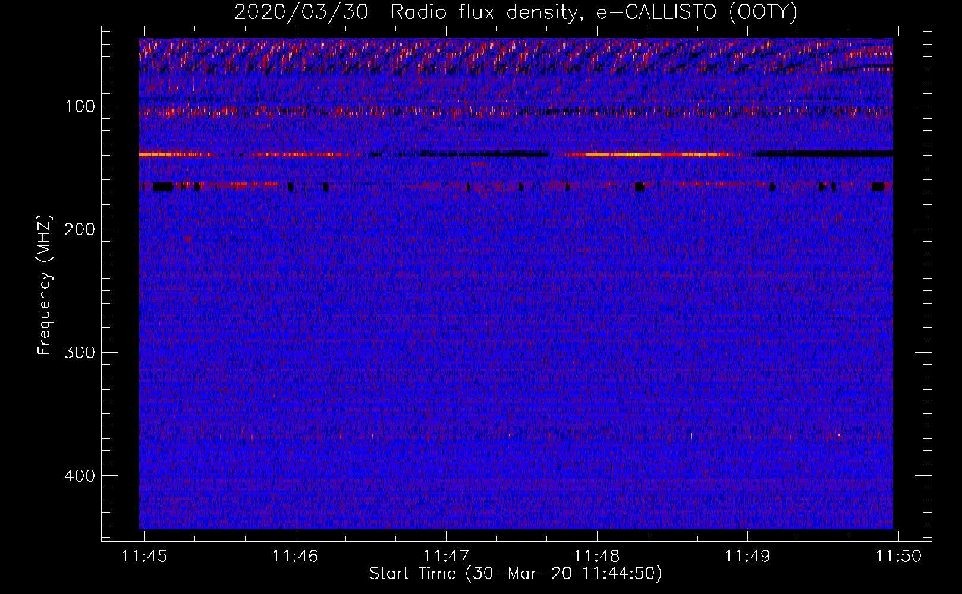
Task: Click the 300 frequency tick label
Action: point(80,352)
